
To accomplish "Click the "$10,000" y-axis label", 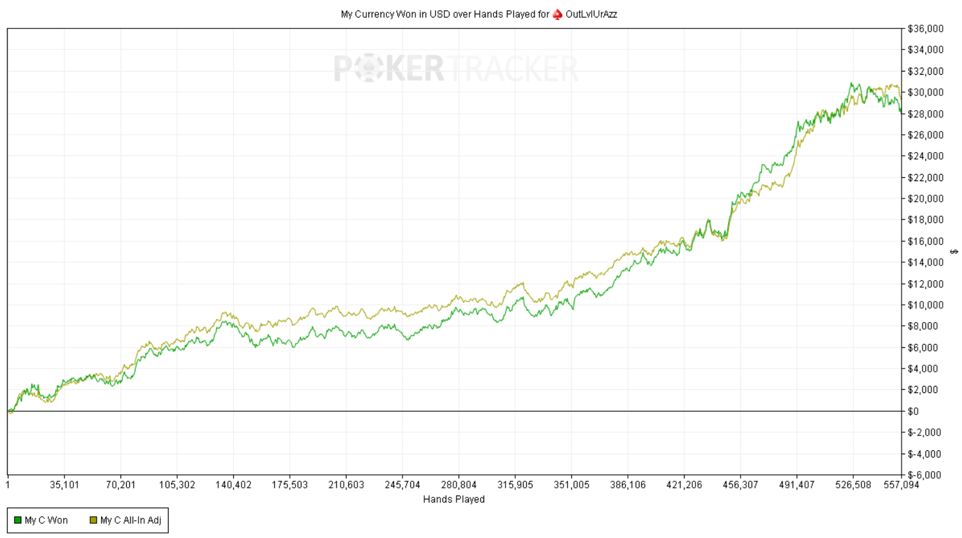I will [925, 305].
